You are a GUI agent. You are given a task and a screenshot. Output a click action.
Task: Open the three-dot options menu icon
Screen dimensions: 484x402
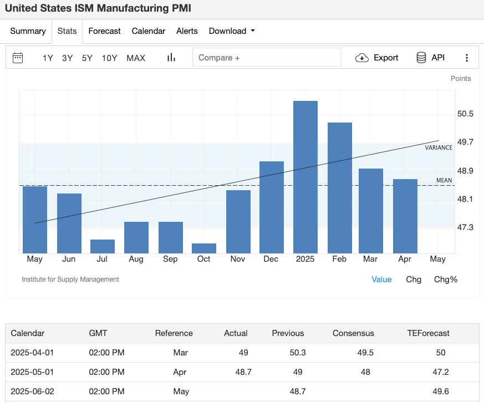pyautogui.click(x=467, y=58)
